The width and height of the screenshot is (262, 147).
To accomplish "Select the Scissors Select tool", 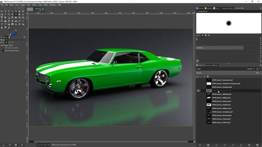I will point(19,11).
